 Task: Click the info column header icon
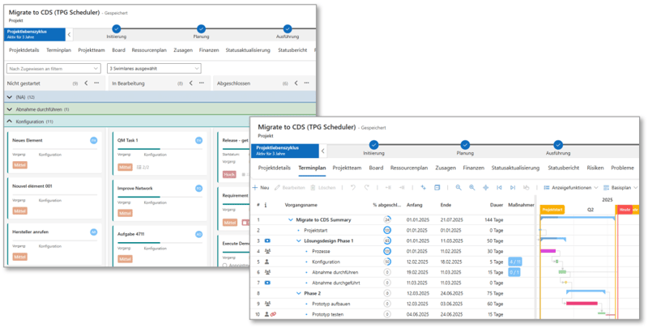(266, 205)
